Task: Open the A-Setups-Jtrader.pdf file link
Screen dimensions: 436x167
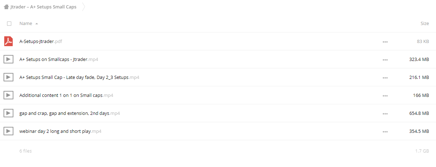Action: point(41,42)
